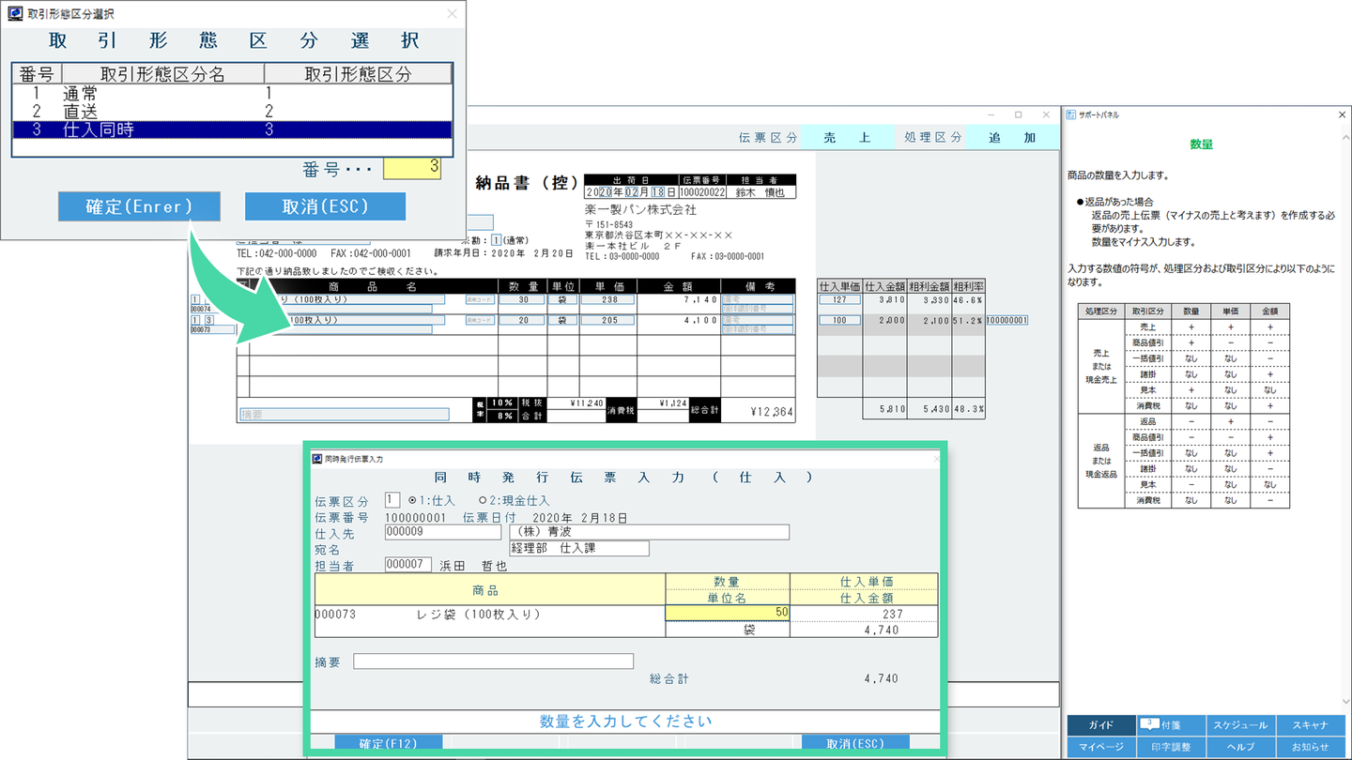1352x760 pixels.
Task: Select the 1:仕入 radio option
Action: [412, 501]
